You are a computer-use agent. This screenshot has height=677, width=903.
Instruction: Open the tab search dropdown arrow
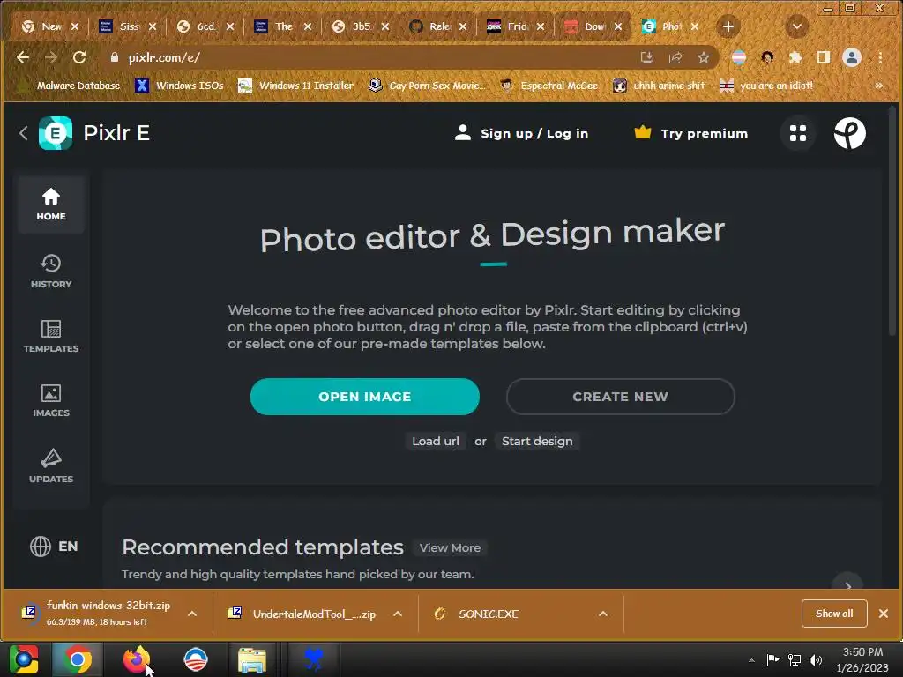[x=797, y=26]
